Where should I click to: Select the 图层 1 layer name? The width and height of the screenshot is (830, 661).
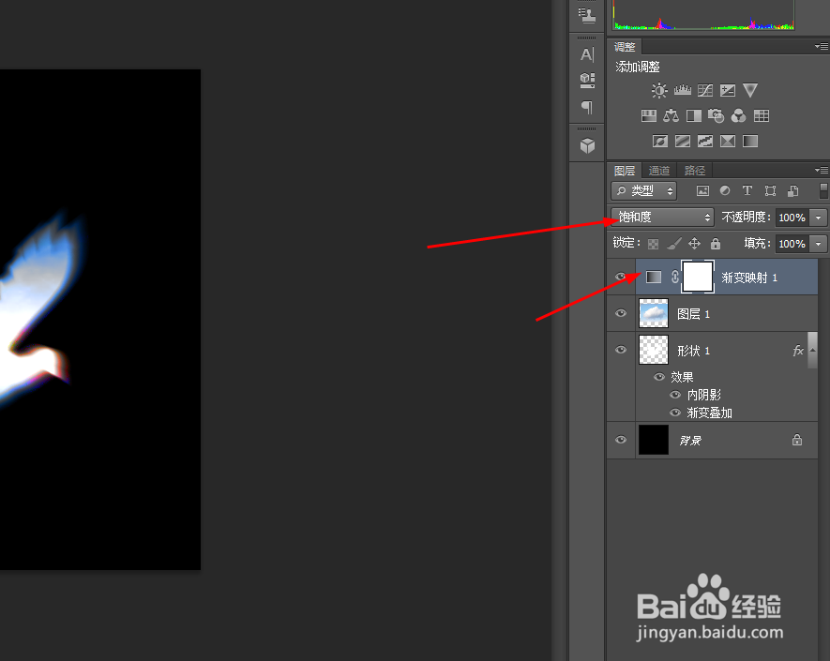pos(693,314)
